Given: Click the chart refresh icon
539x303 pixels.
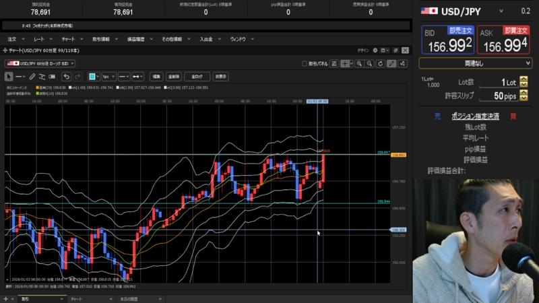Looking at the screenshot, I should [380, 63].
